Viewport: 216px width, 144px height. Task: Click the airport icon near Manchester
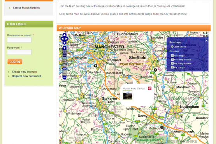tap(95, 66)
